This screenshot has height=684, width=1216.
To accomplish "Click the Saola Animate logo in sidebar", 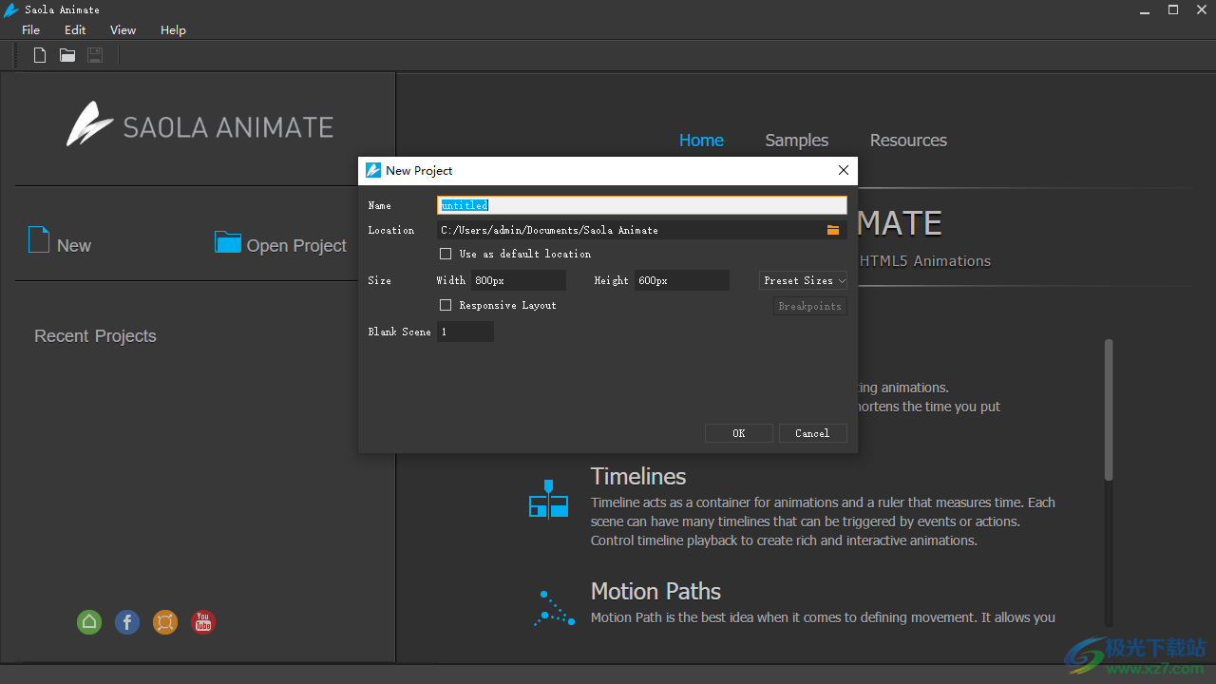I will 199,124.
